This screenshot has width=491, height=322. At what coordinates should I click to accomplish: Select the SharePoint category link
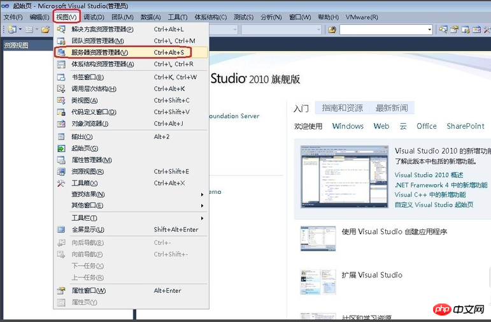click(465, 126)
